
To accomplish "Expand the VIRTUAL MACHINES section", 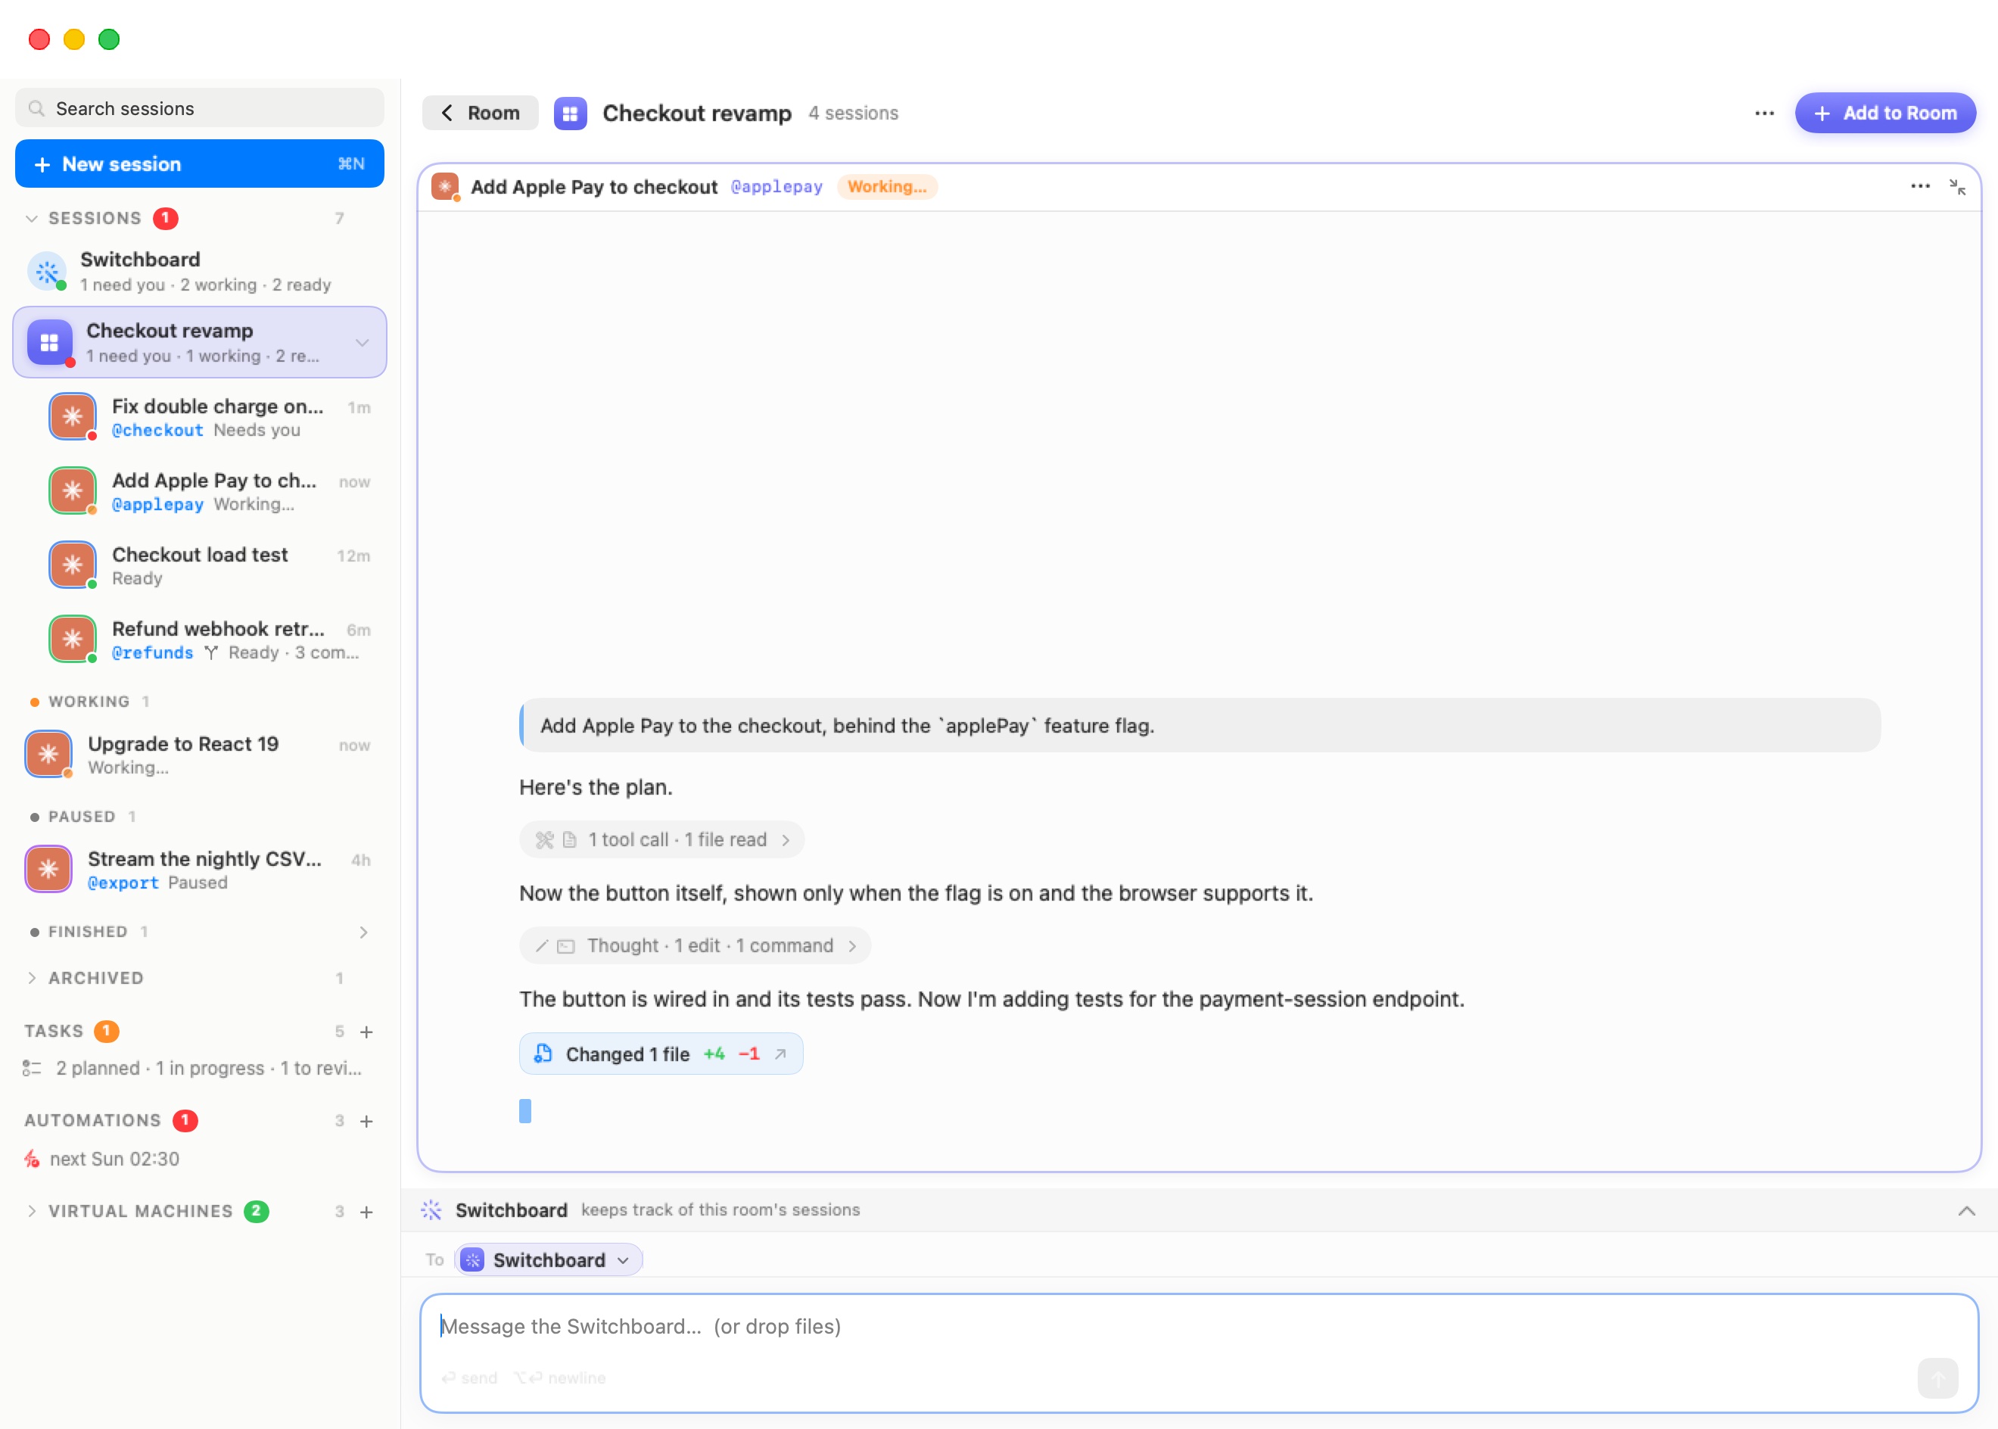I will click(32, 1212).
